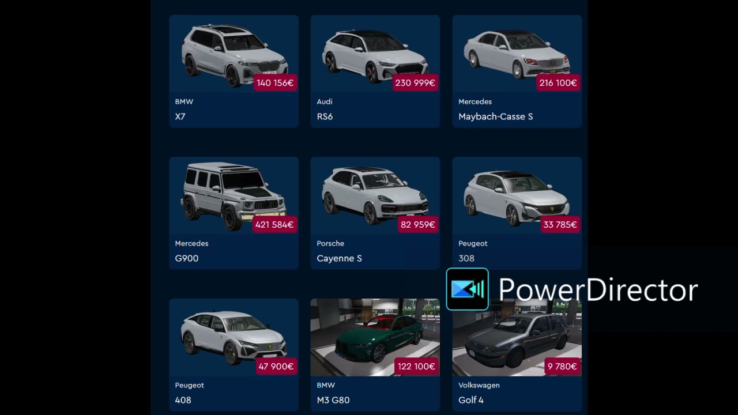Click the Maybach-Casse S model name
This screenshot has height=415, width=738.
[495, 116]
